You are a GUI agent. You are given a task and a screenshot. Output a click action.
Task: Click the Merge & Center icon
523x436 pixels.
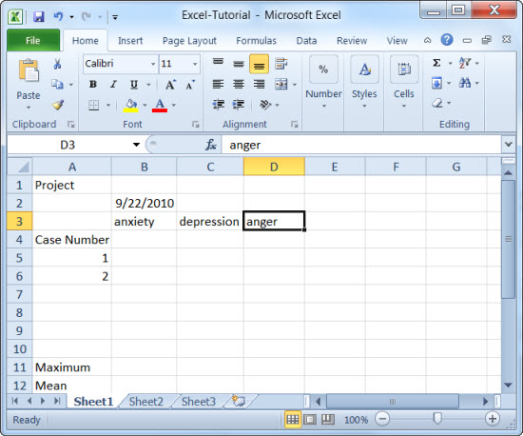click(x=281, y=84)
